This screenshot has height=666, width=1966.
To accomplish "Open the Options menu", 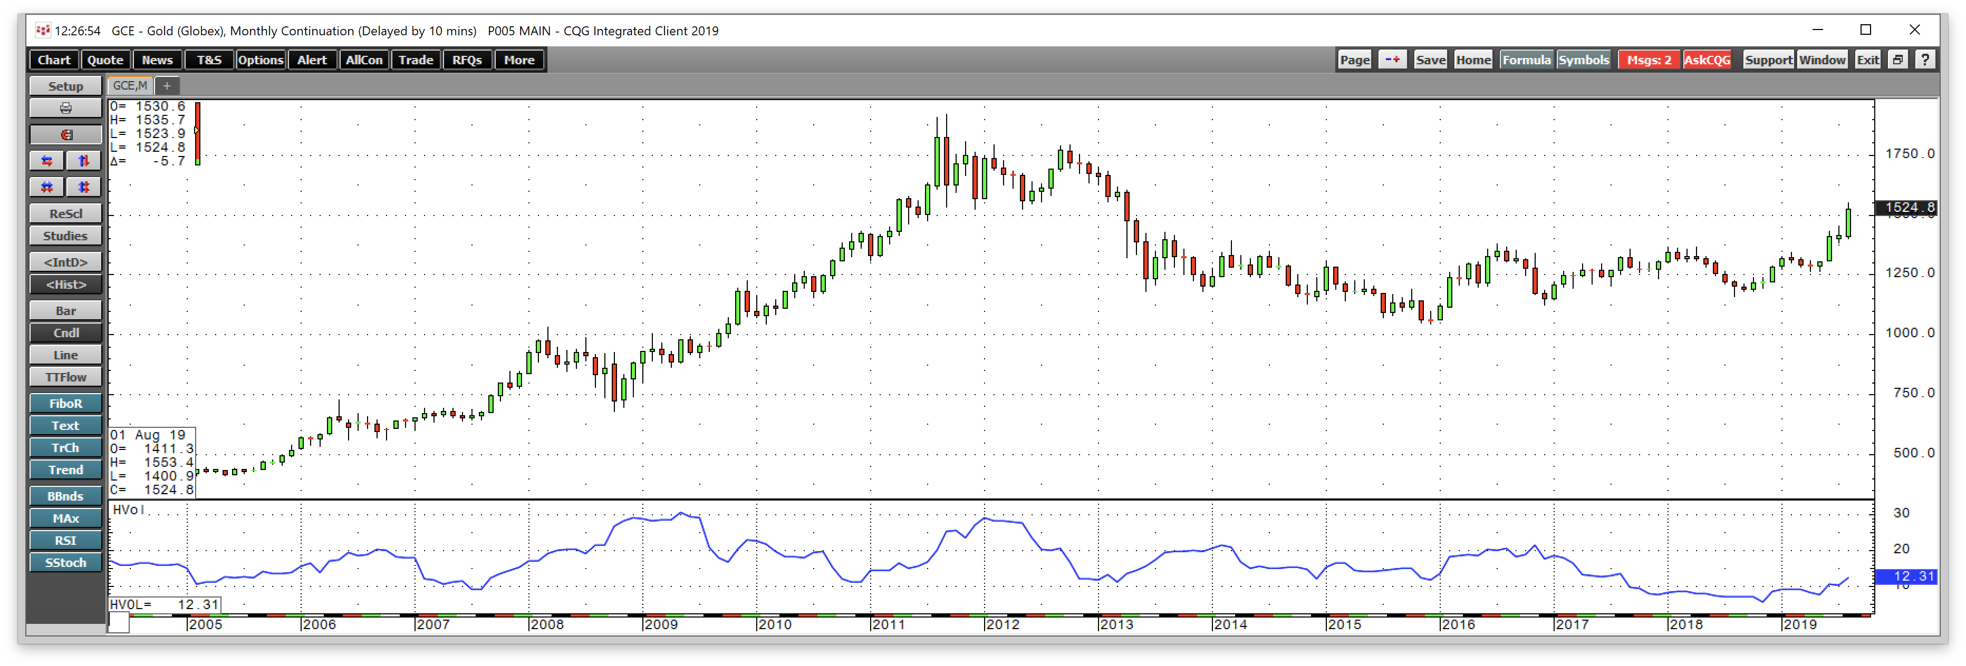I will [x=260, y=60].
